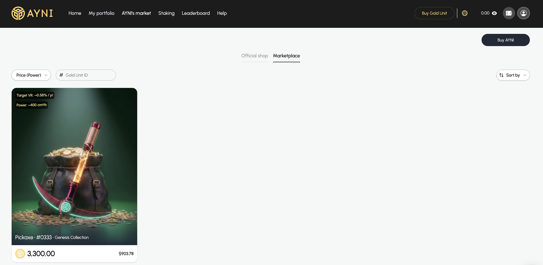Click the Buy Gold Unit button
Viewport: 543px width, 265px height.
pyautogui.click(x=434, y=13)
